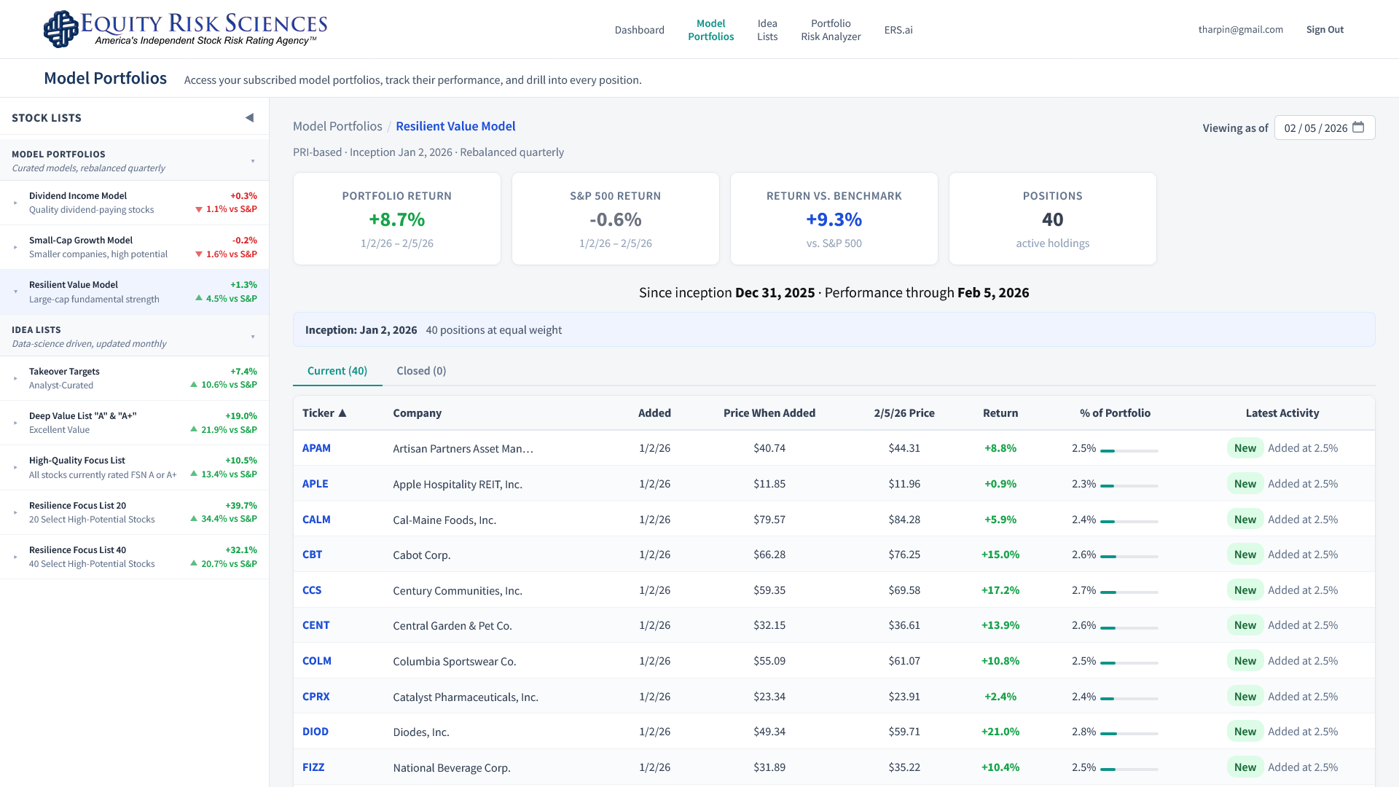
Task: Open the FIZZ ticker link
Action: [x=313, y=767]
